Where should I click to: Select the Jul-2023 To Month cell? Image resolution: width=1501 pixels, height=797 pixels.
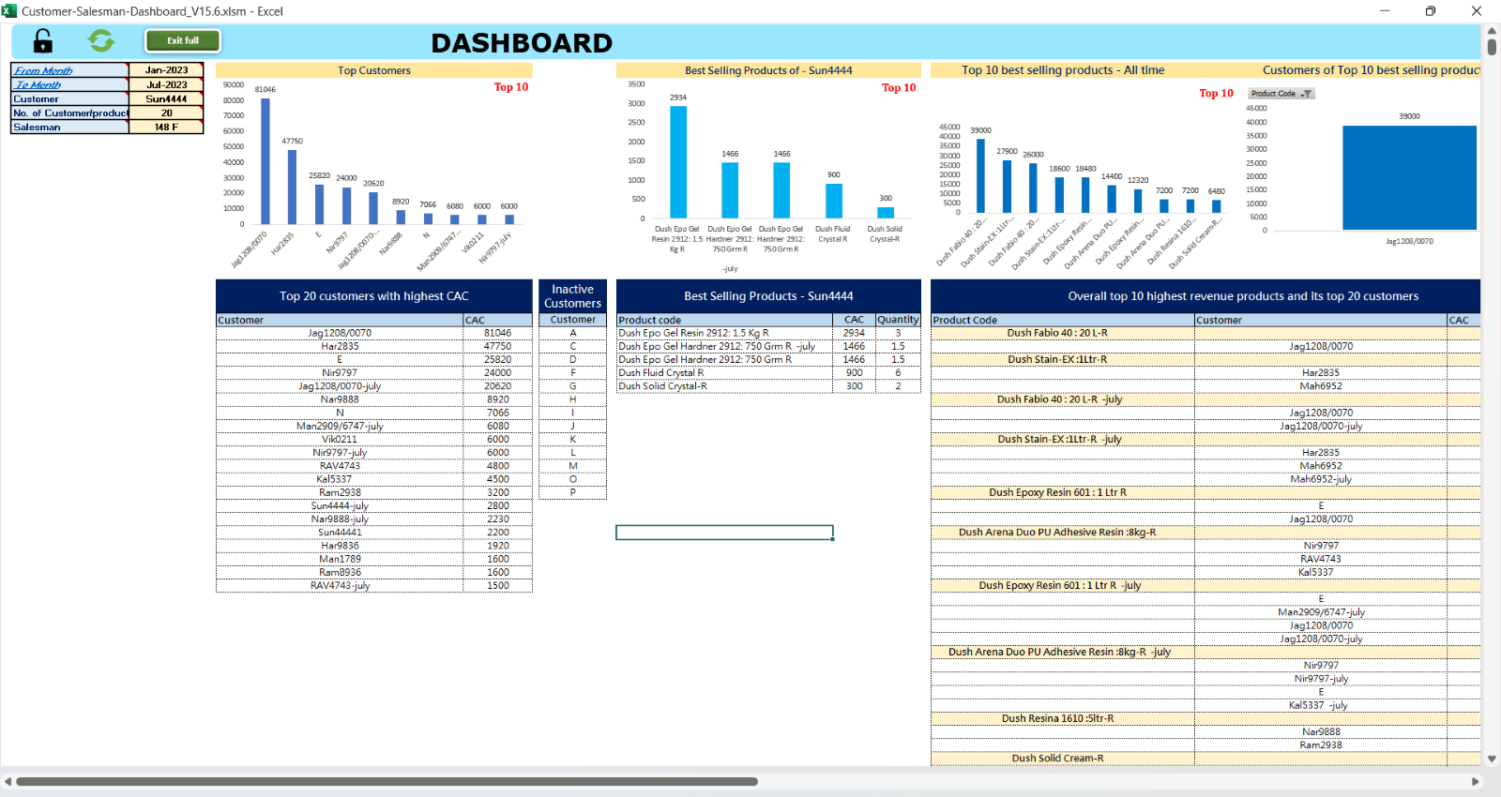point(166,84)
